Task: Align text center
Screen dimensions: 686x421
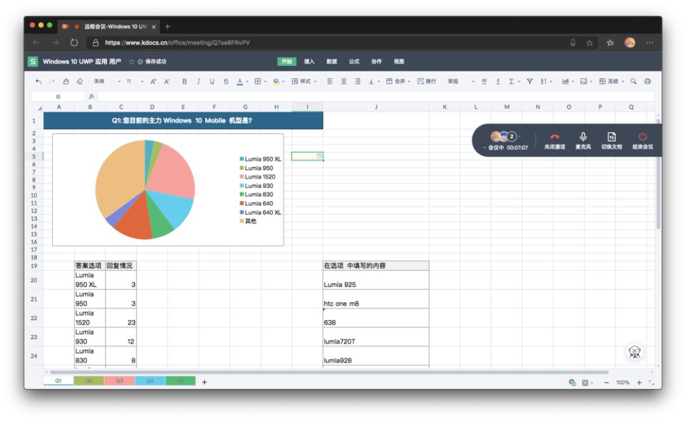Action: pos(344,81)
